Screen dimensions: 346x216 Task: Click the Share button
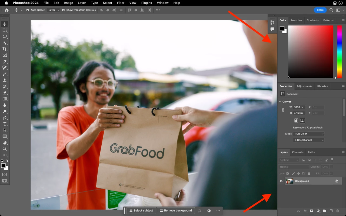pyautogui.click(x=320, y=10)
